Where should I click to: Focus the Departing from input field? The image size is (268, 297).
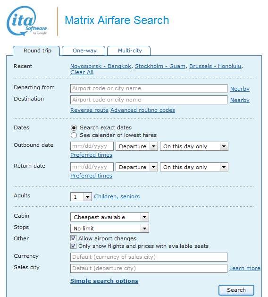[149, 88]
